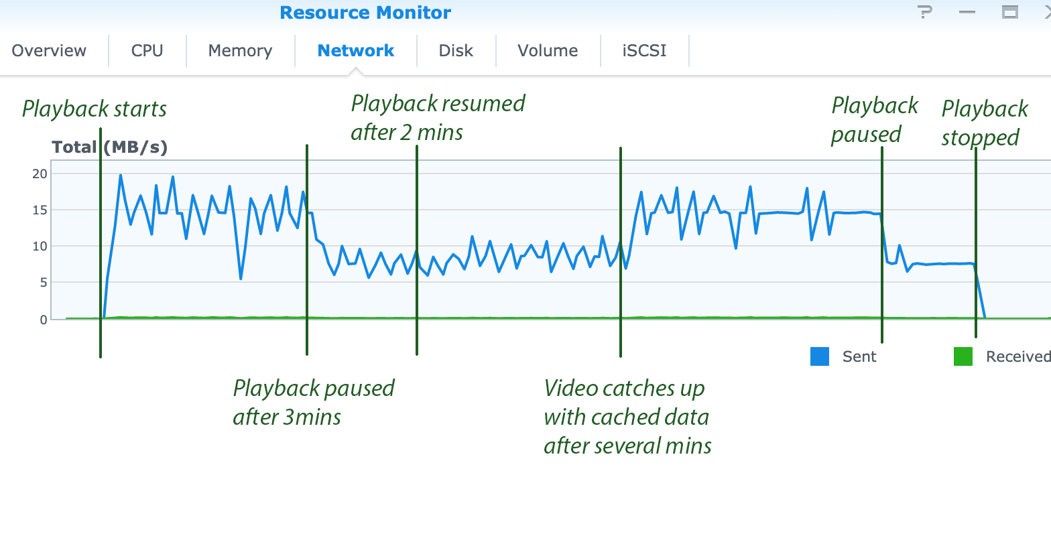Switch to the CPU tab
Viewport: 1051px width, 536px height.
pos(147,51)
